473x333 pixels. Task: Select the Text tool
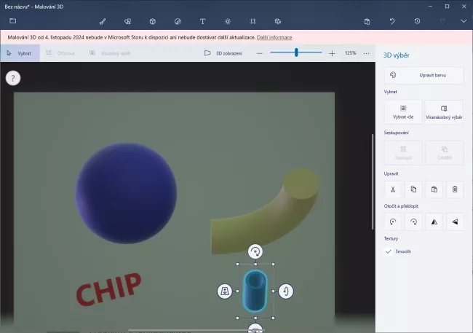pyautogui.click(x=202, y=21)
